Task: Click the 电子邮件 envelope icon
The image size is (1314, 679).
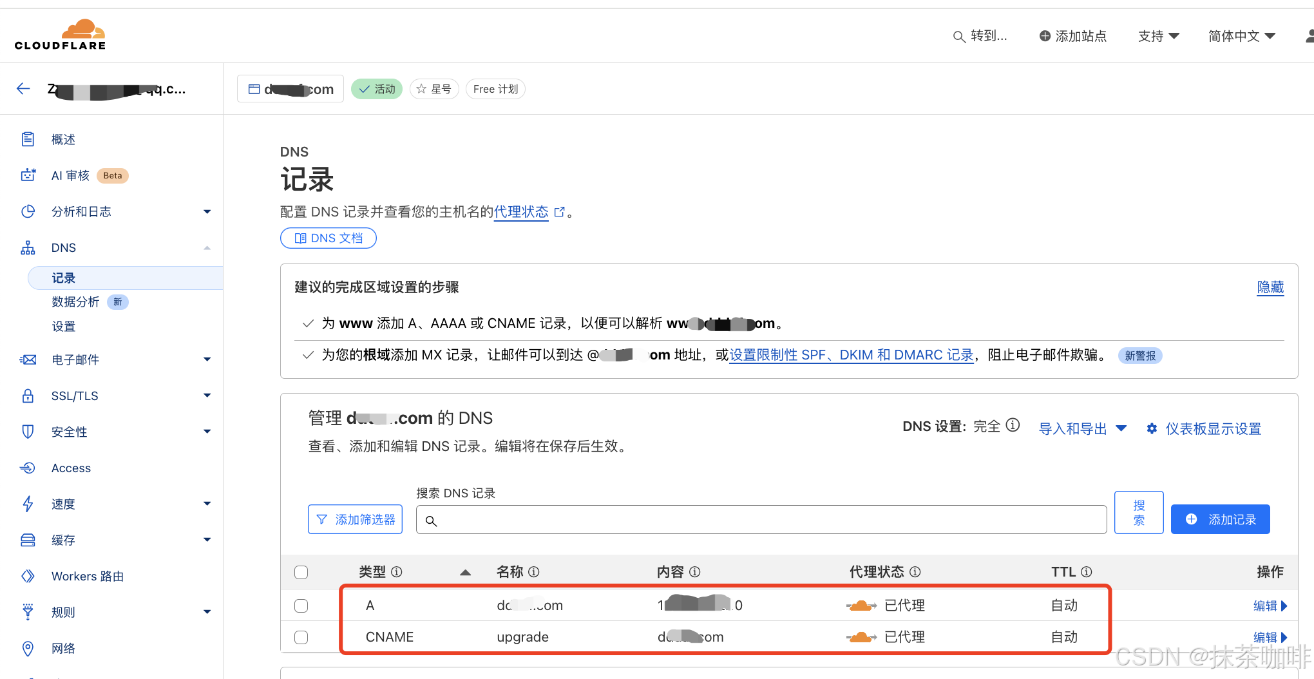Action: [x=28, y=359]
